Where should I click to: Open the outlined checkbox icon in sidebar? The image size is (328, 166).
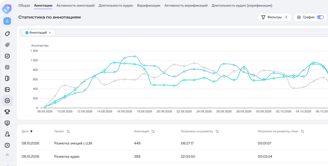tap(7, 56)
